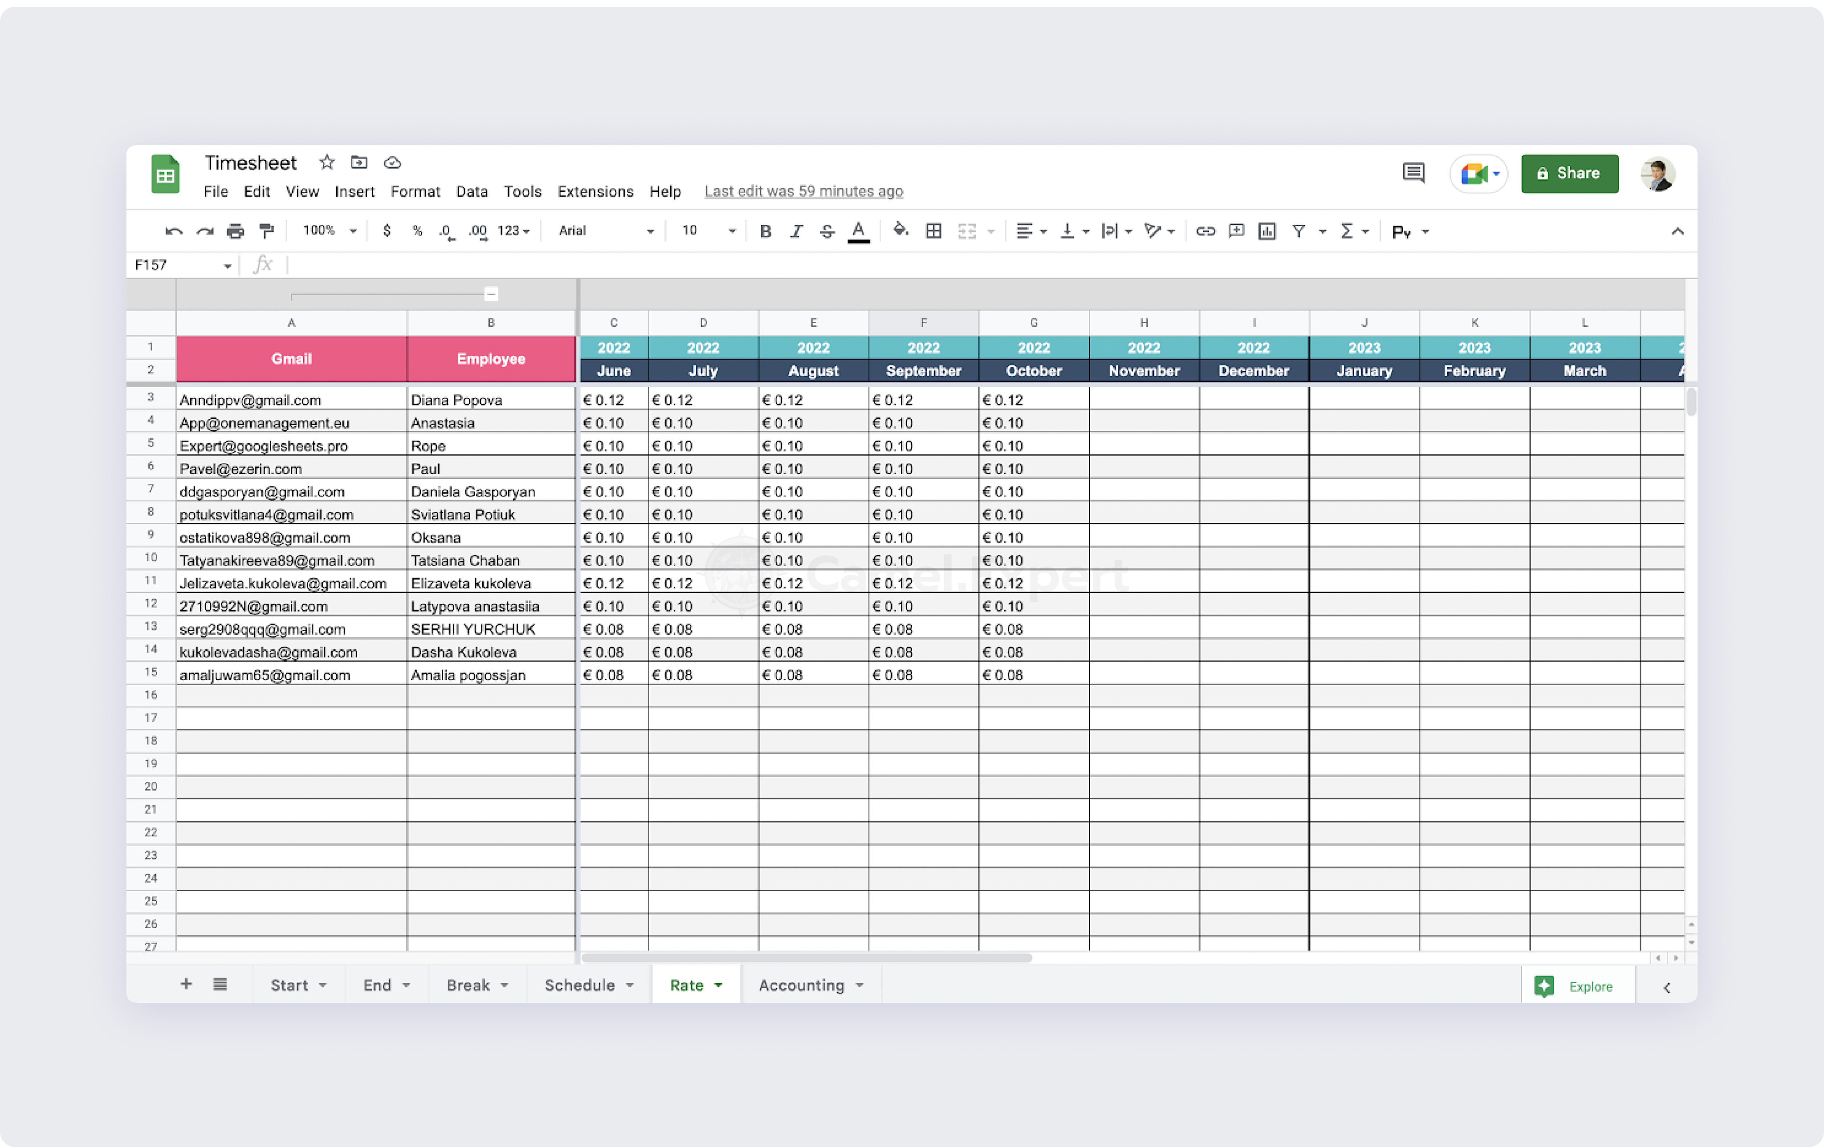This screenshot has width=1824, height=1147.
Task: Open comment history icon
Action: 1413,174
